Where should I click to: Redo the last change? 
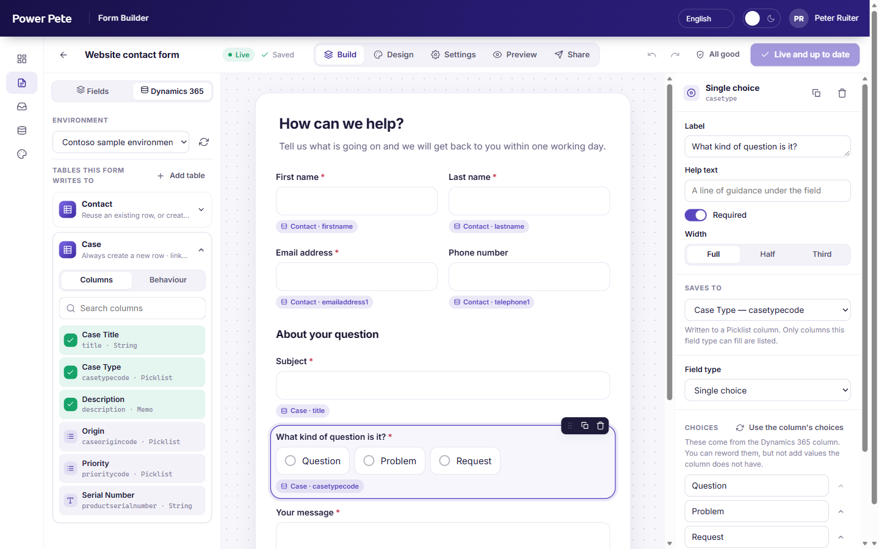675,55
